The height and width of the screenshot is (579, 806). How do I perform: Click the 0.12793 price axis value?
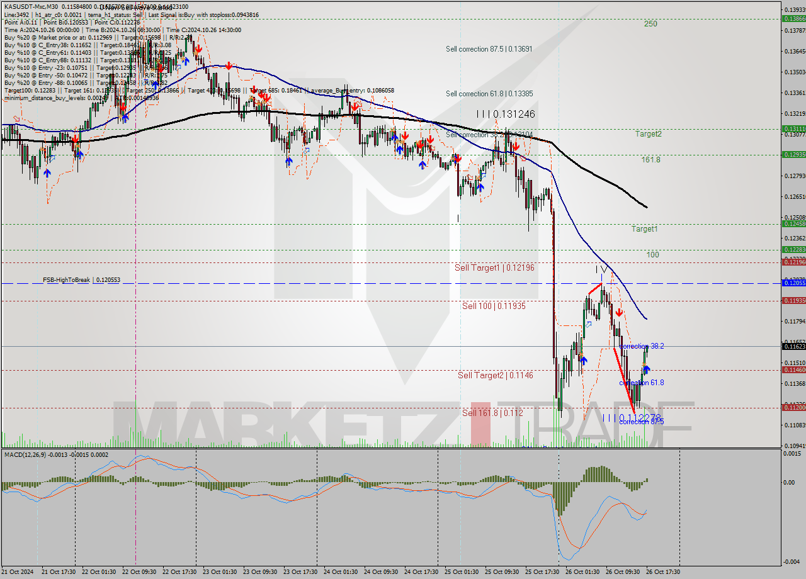pyautogui.click(x=795, y=176)
